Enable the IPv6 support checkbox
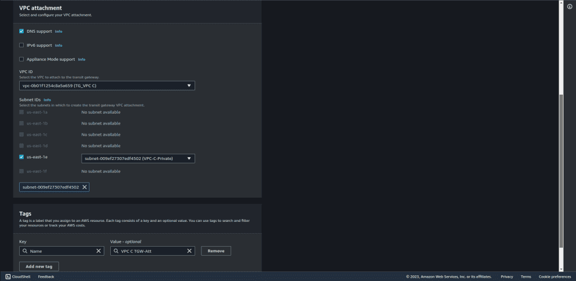This screenshot has width=576, height=281. coord(21,45)
